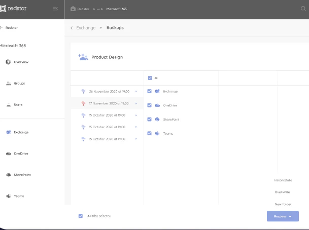Uncheck the OneDrive checkbox

coord(149,105)
